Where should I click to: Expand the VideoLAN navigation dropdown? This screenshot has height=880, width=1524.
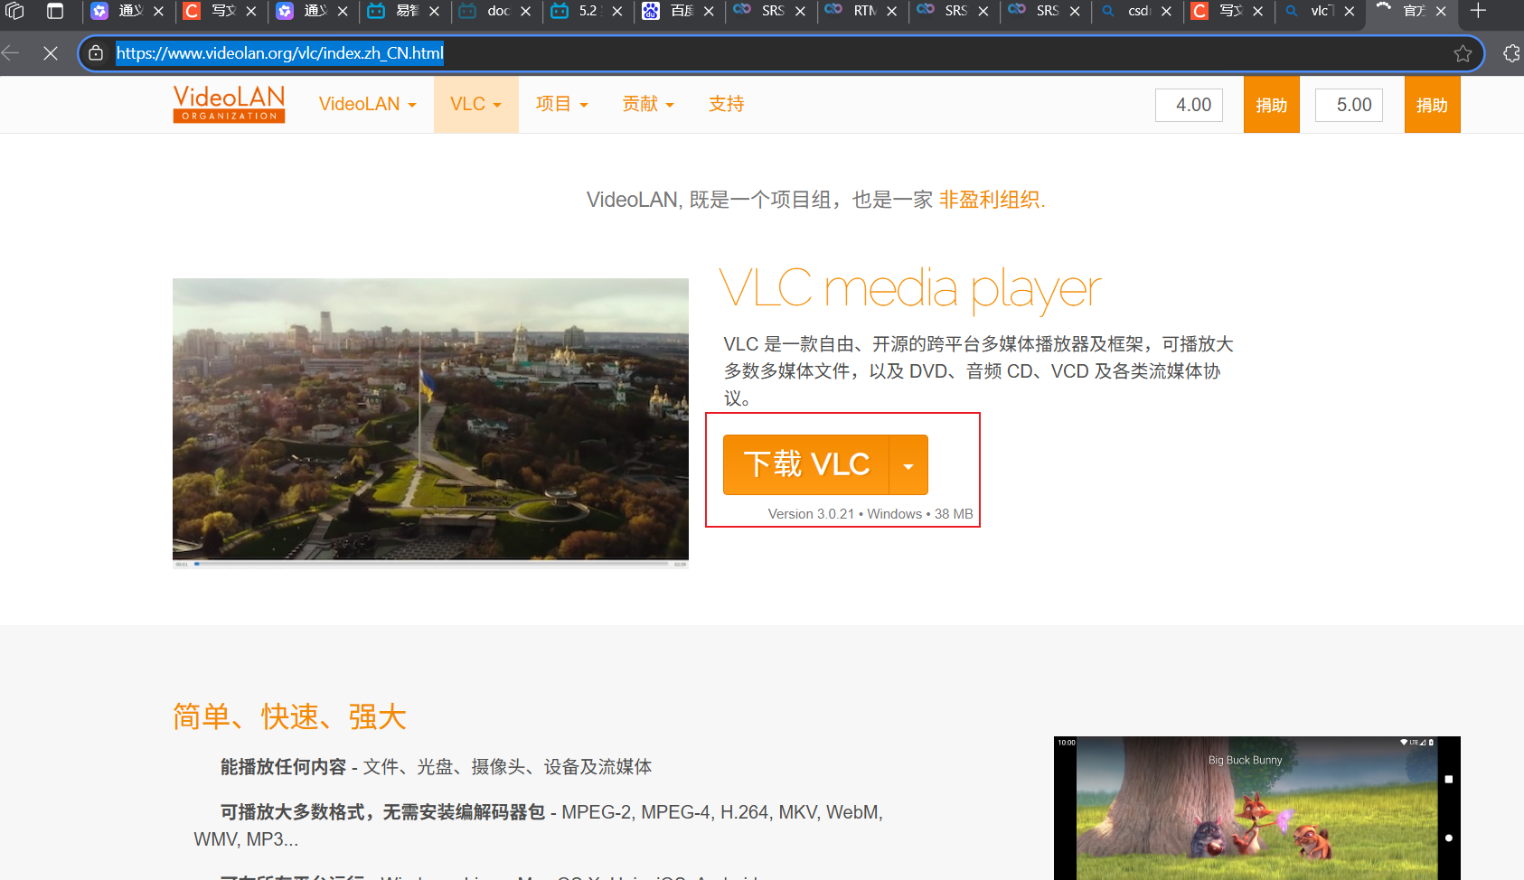click(367, 104)
